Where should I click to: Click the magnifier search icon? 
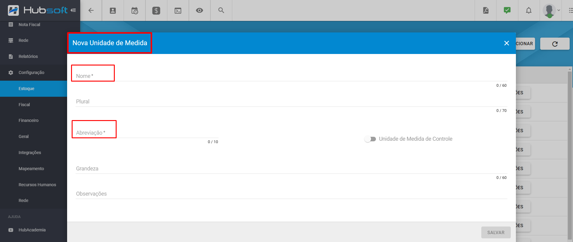221,10
